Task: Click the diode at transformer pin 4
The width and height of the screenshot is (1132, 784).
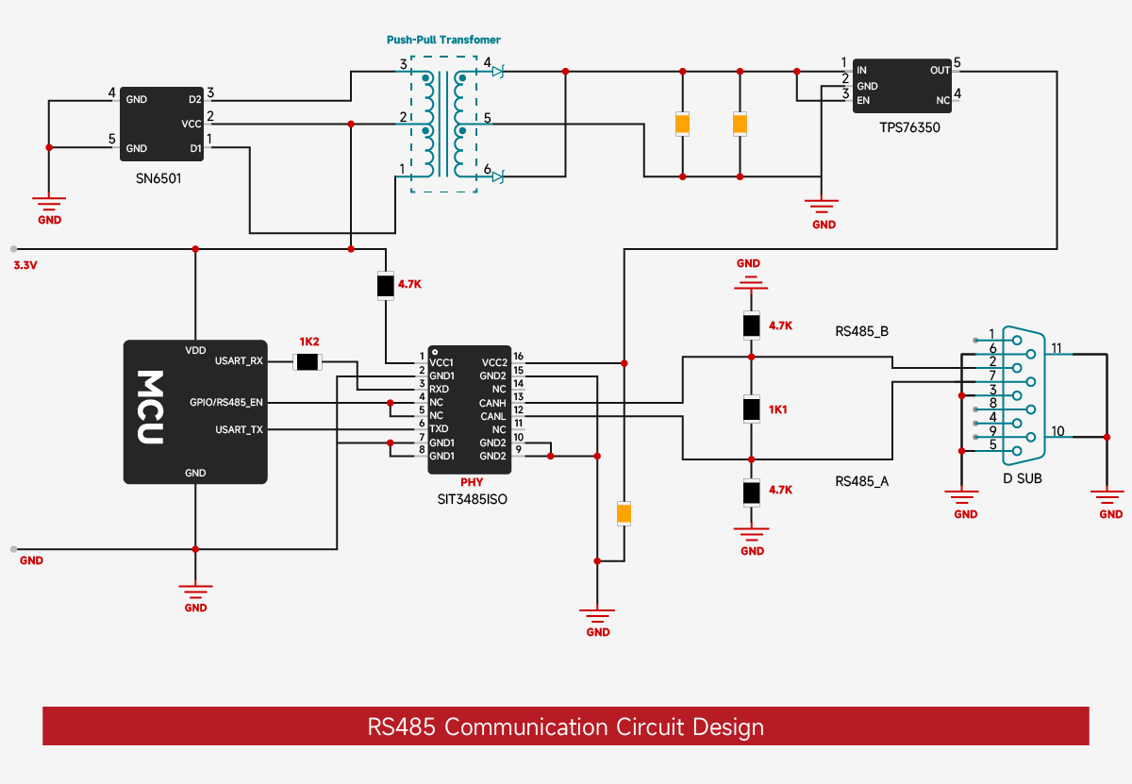Action: (498, 72)
